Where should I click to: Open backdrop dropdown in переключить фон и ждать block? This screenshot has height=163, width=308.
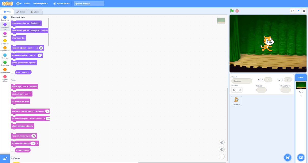[x=35, y=31]
